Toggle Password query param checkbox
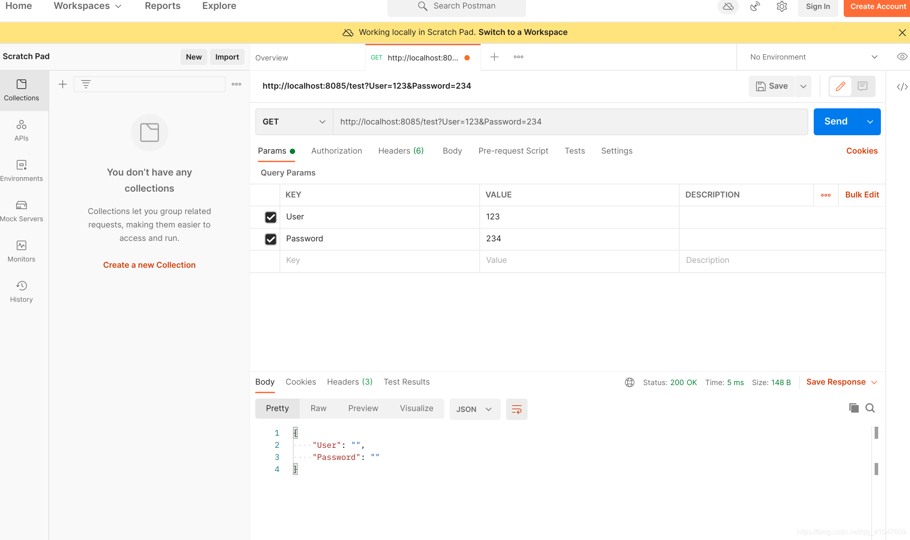The height and width of the screenshot is (540, 910). [x=270, y=239]
